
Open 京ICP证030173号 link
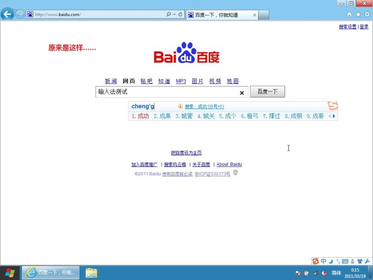[213, 174]
